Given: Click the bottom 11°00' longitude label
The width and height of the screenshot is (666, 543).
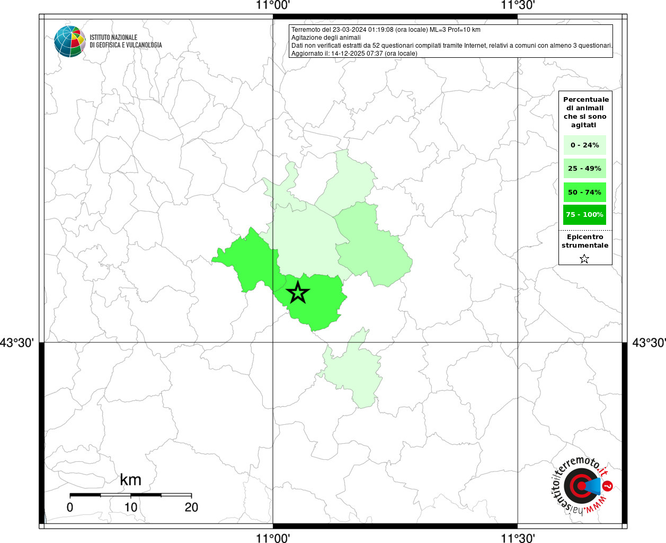Looking at the screenshot, I should 273,538.
